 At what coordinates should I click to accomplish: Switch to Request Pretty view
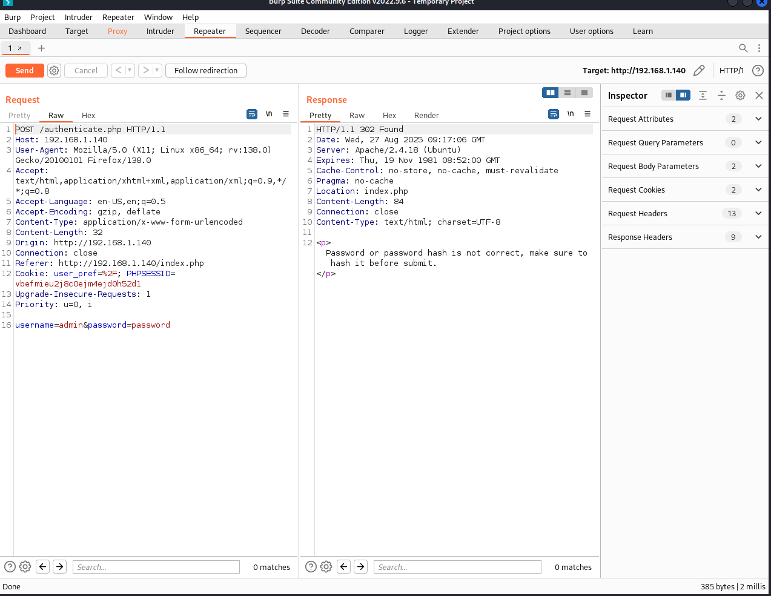(x=19, y=116)
